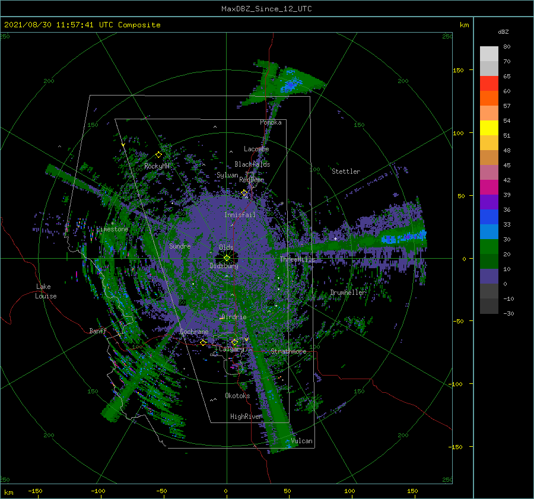Screen dimensions: 534x499
Task: Click the yellow diamond marker beside RockyMH
Action: (158, 155)
